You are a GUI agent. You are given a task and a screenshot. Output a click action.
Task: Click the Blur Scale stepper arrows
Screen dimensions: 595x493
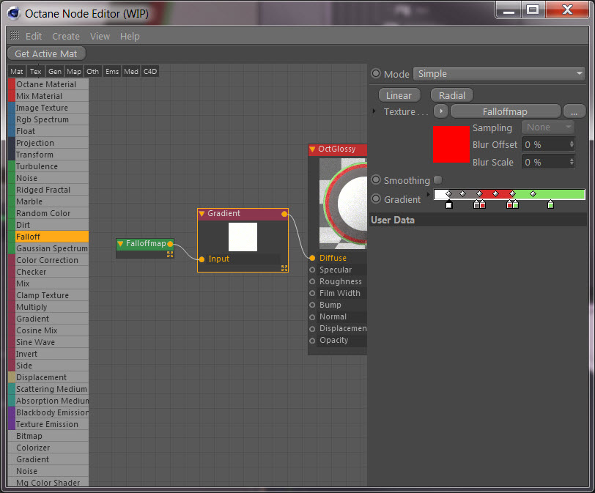tap(572, 163)
